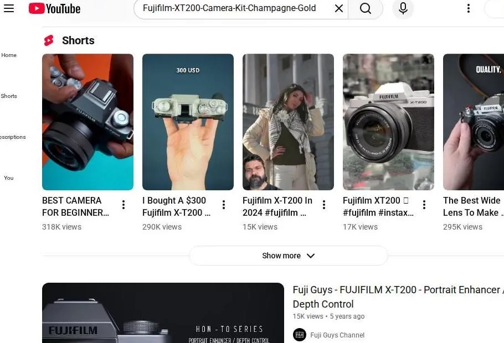Go to the Shorts section in the sidebar

tap(9, 96)
